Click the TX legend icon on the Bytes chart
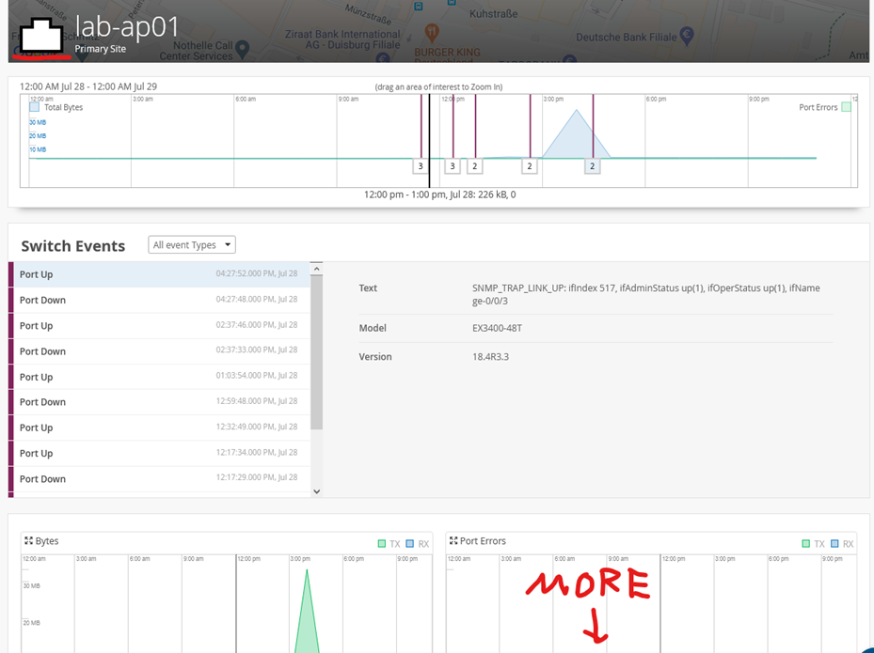This screenshot has height=653, width=874. [381, 542]
